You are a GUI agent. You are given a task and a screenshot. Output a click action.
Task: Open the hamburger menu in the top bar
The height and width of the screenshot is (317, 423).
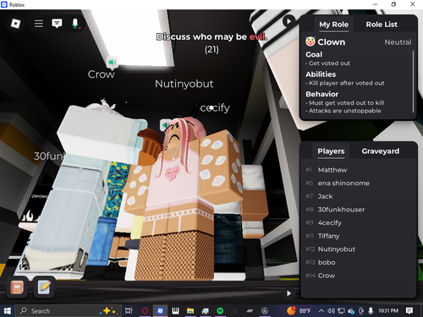(39, 24)
